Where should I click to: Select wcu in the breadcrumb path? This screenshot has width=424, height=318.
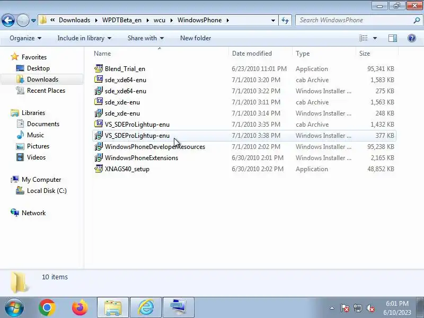tap(160, 20)
